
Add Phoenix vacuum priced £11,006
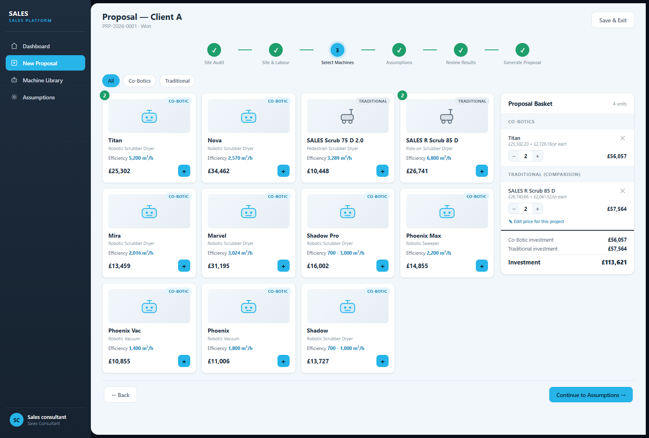coord(284,361)
